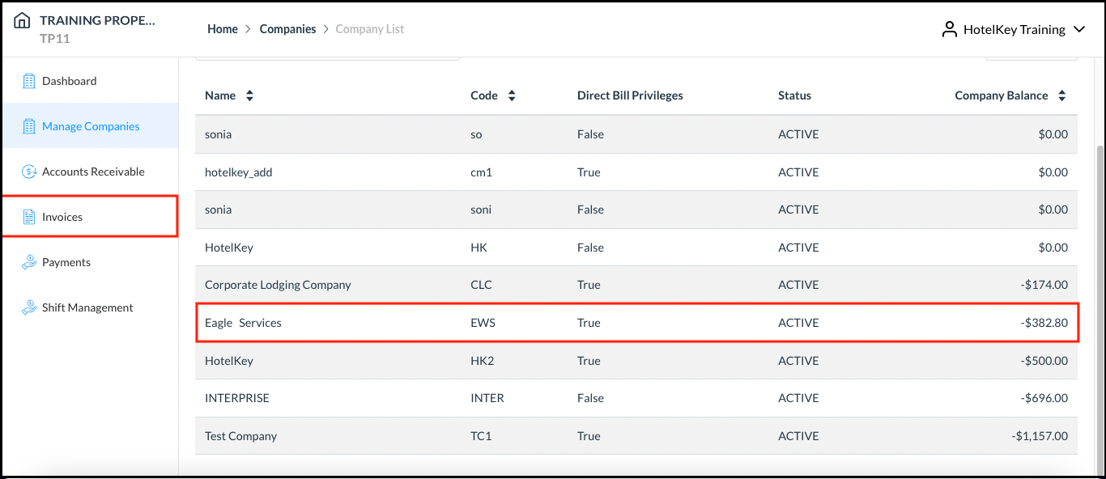Viewport: 1106px width, 479px height.
Task: Click the Invoices document icon
Action: 29,217
